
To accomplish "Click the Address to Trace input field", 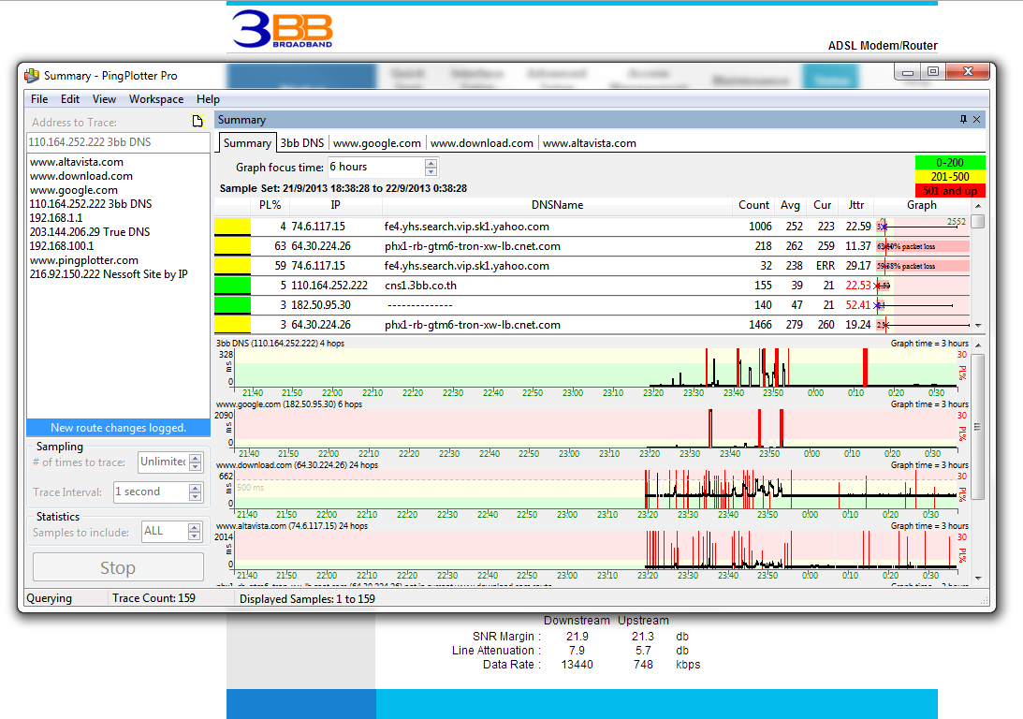I will pos(118,142).
